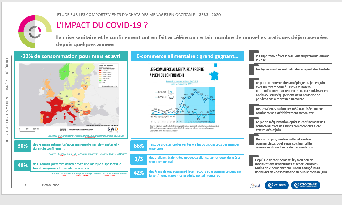Image resolution: width=342 pixels, height=205 pixels.
Task: Click the aid logo in the footer
Action: pyautogui.click(x=255, y=185)
